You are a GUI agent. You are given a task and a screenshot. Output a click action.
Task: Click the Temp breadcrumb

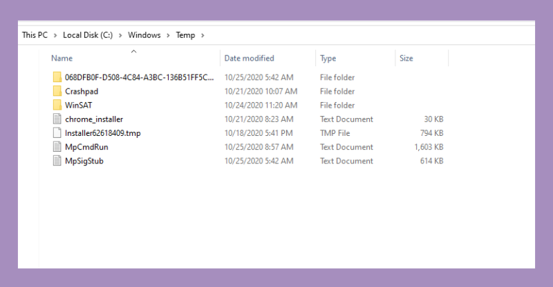[185, 35]
